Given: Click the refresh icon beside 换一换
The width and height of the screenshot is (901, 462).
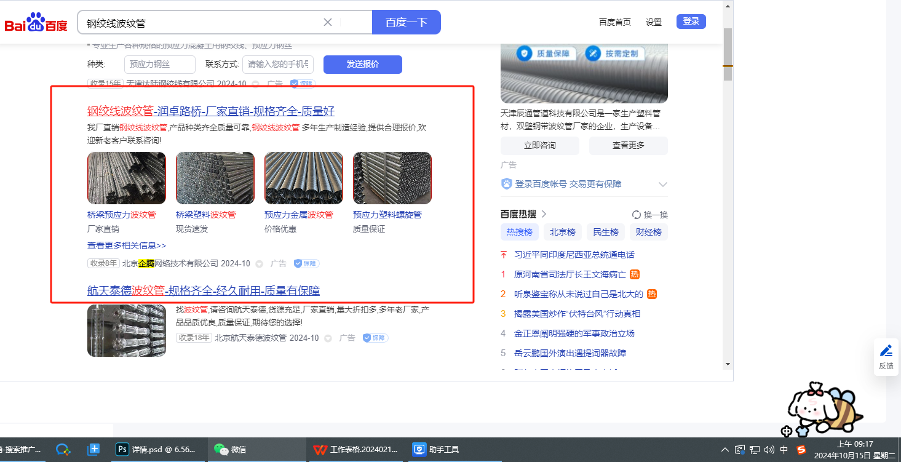Looking at the screenshot, I should pyautogui.click(x=637, y=215).
